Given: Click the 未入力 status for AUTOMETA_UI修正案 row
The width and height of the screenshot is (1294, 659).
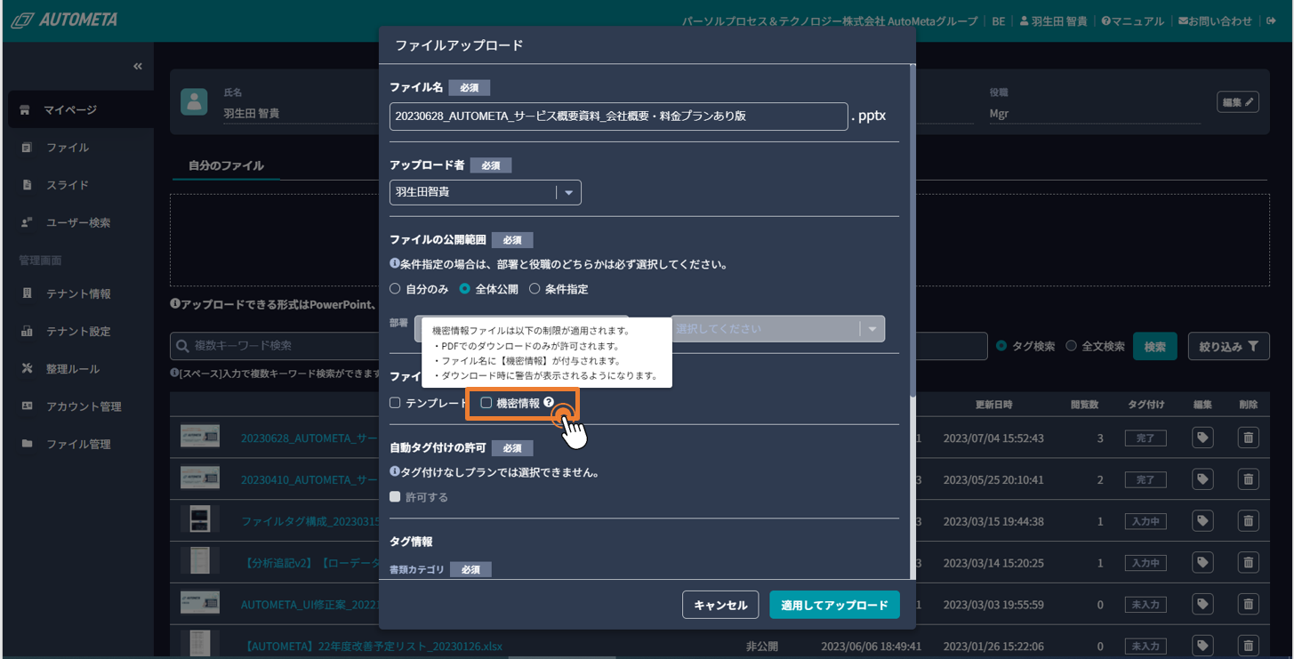Looking at the screenshot, I should click(x=1145, y=605).
